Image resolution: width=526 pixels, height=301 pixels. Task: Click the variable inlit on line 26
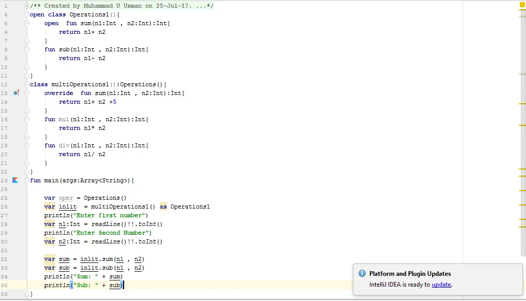pos(68,206)
